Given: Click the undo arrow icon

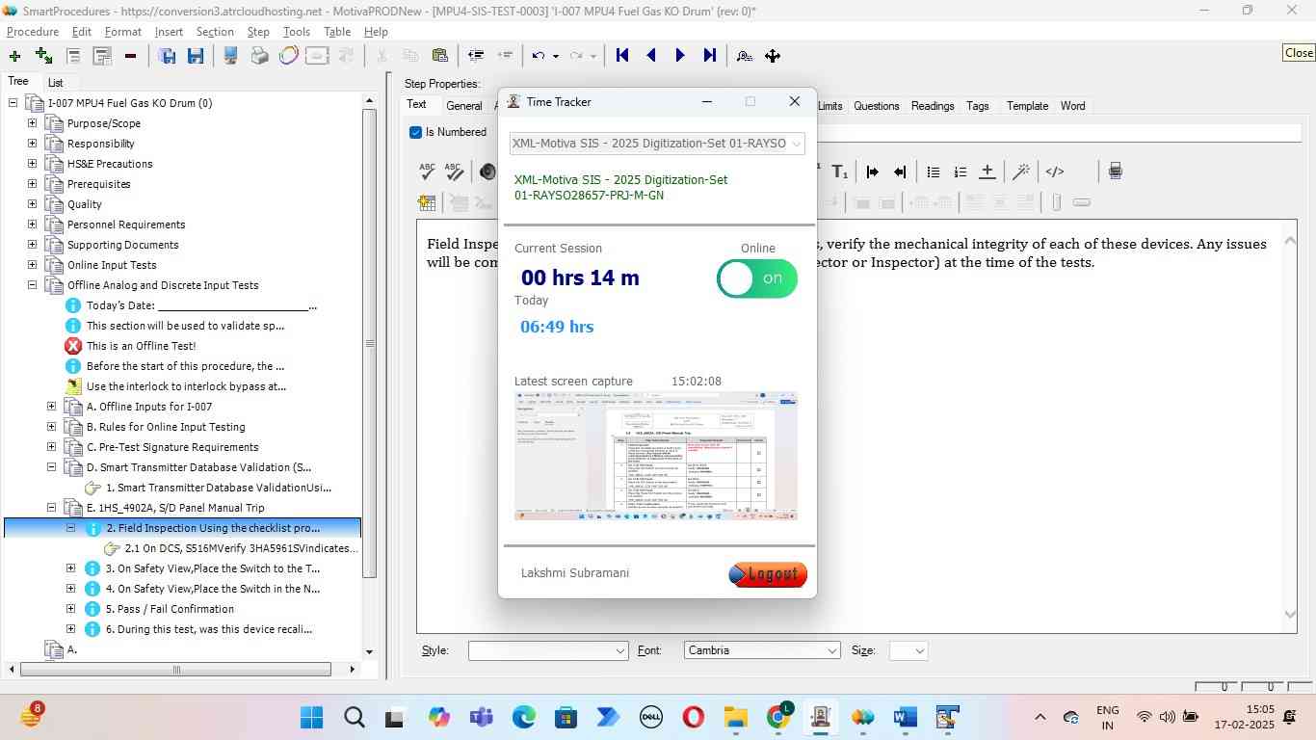Looking at the screenshot, I should coord(539,56).
